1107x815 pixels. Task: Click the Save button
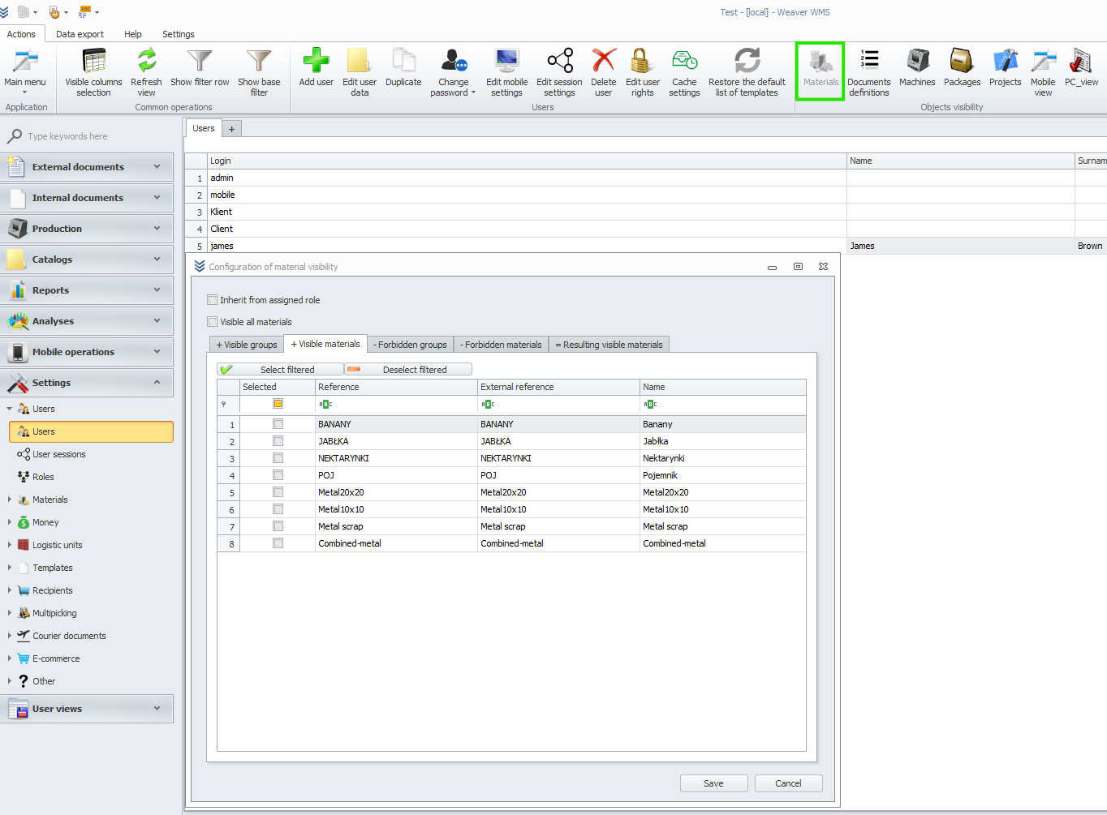coord(713,783)
